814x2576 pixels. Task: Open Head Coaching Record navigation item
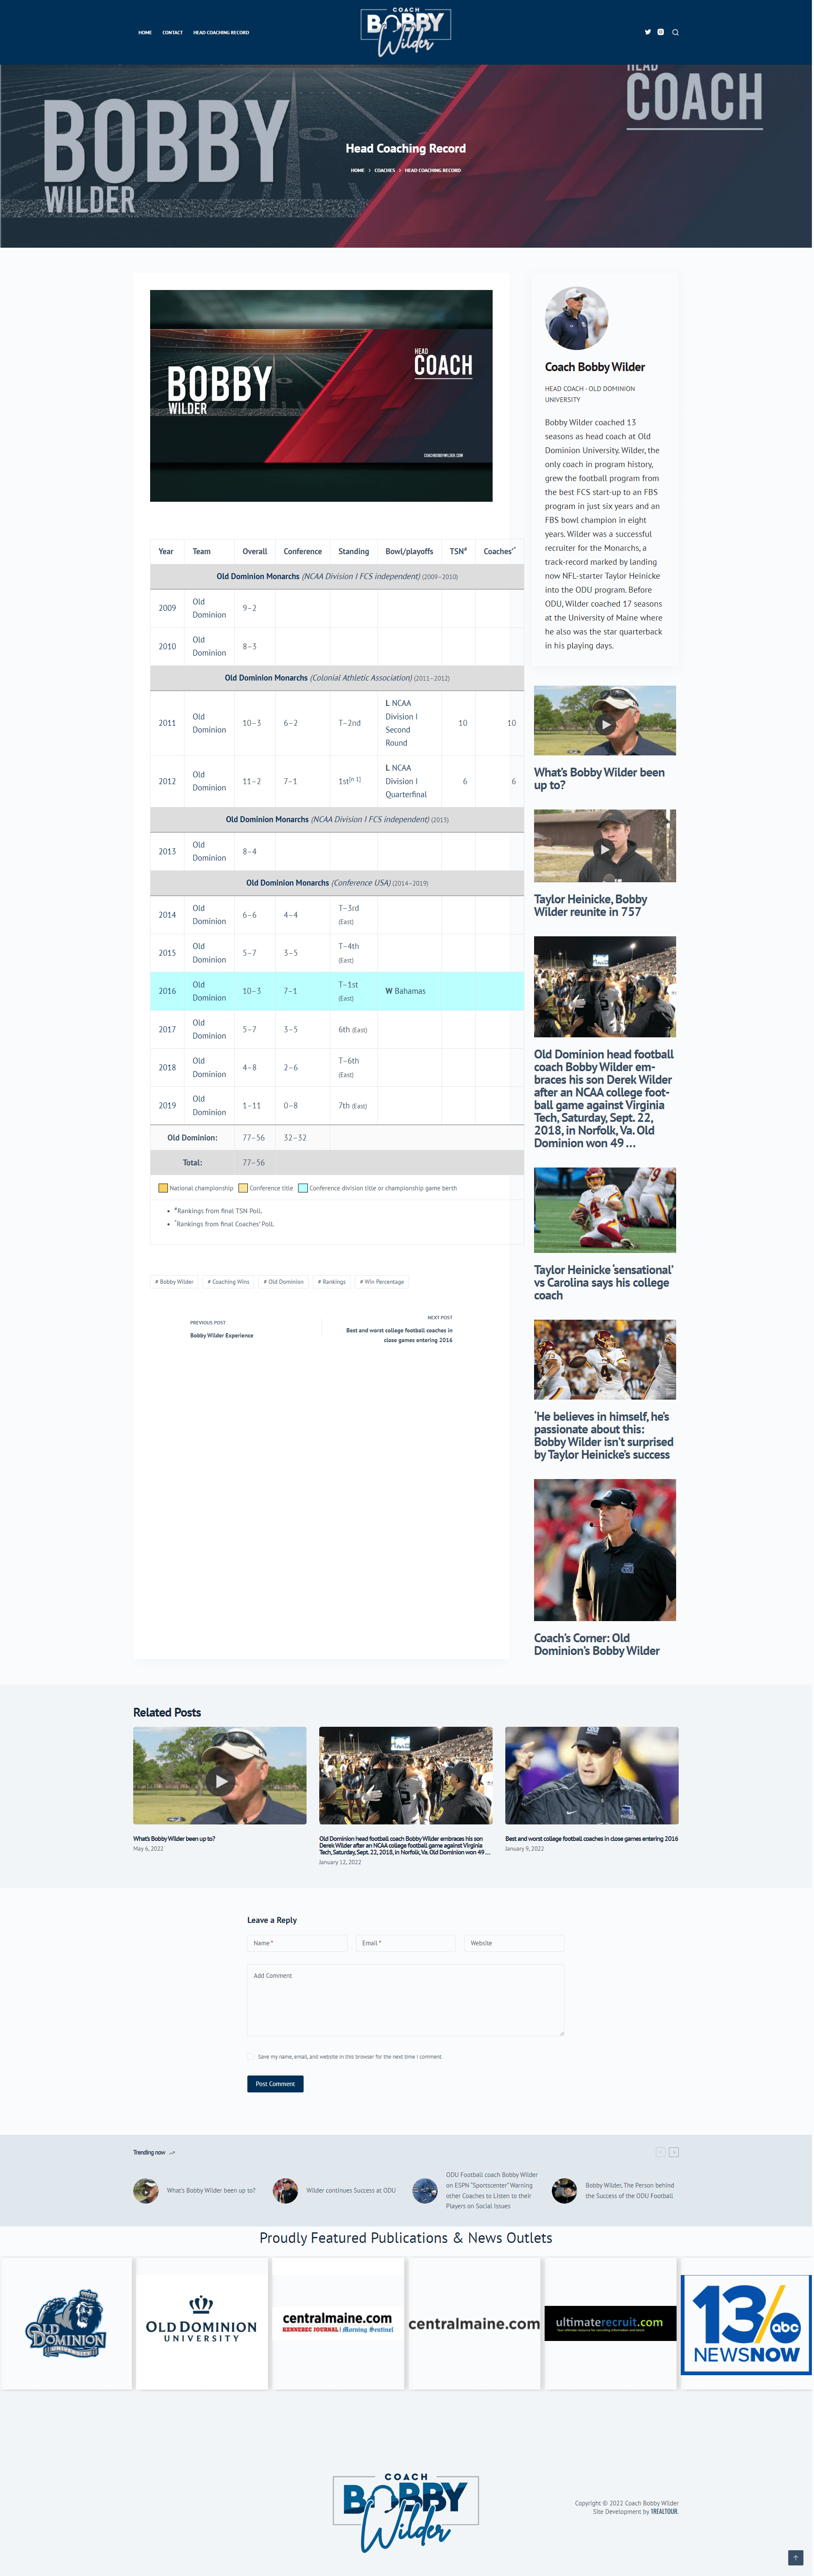click(221, 32)
